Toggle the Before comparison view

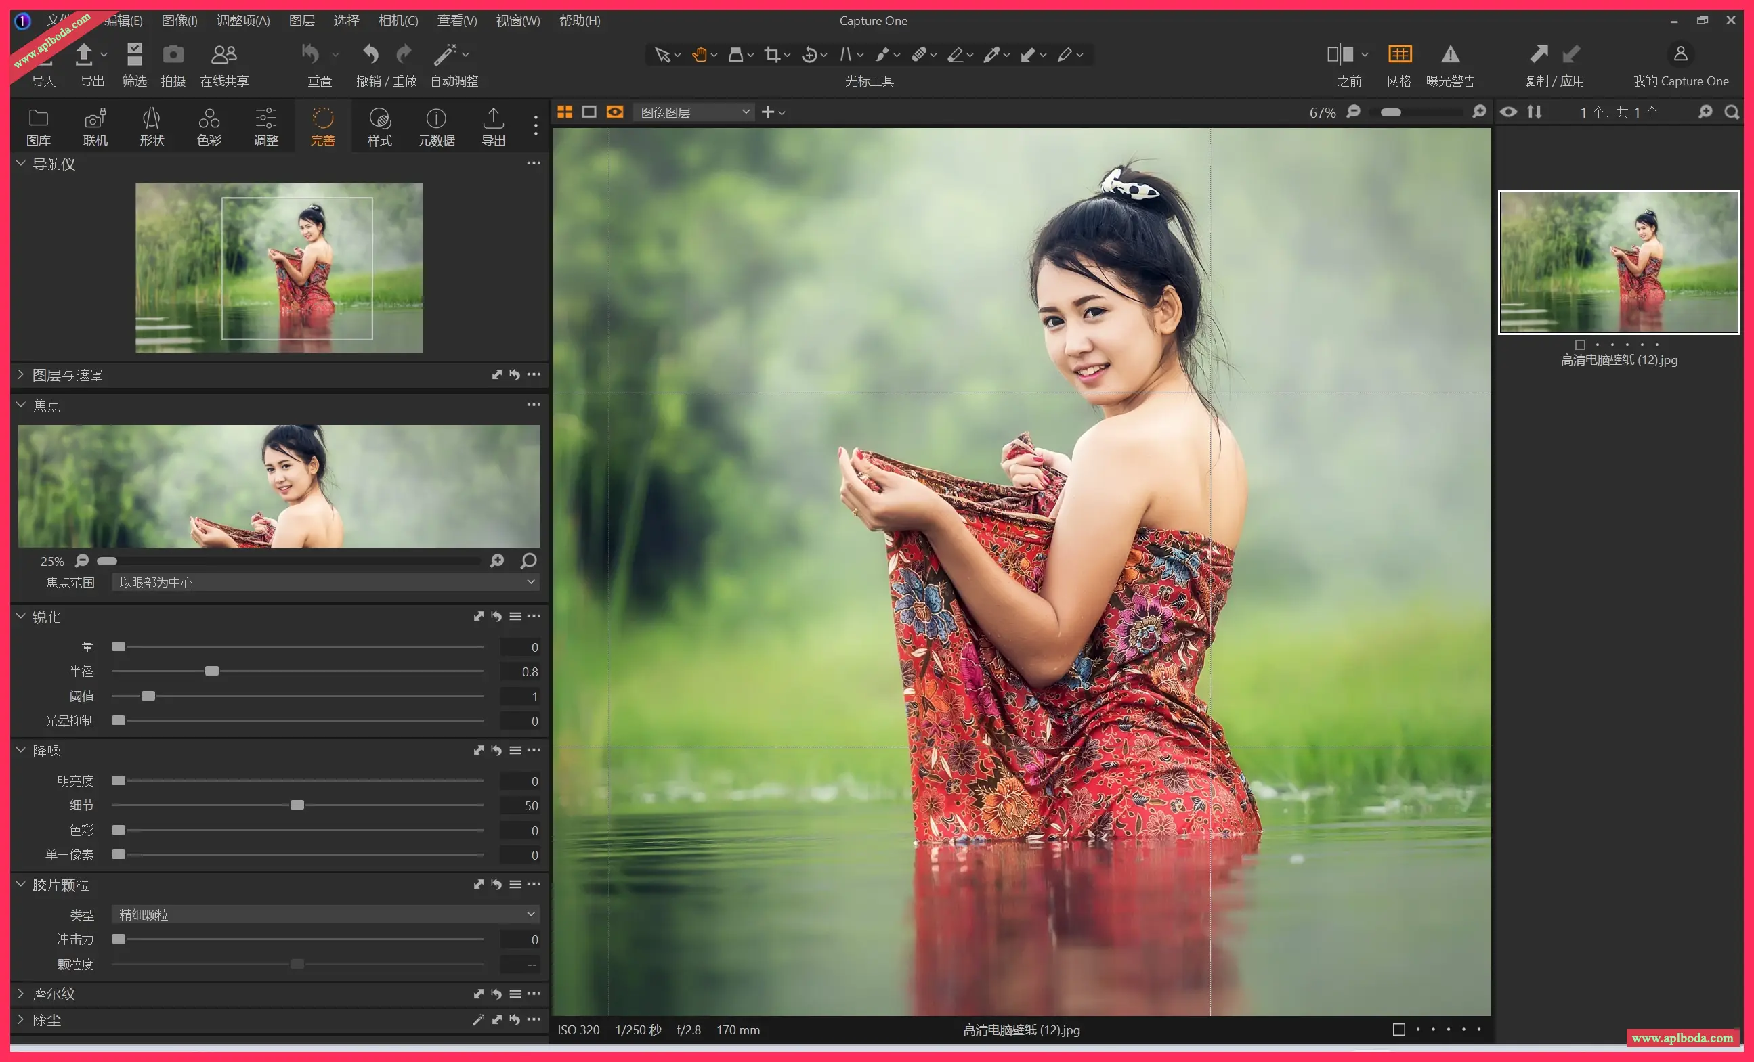(x=1340, y=55)
